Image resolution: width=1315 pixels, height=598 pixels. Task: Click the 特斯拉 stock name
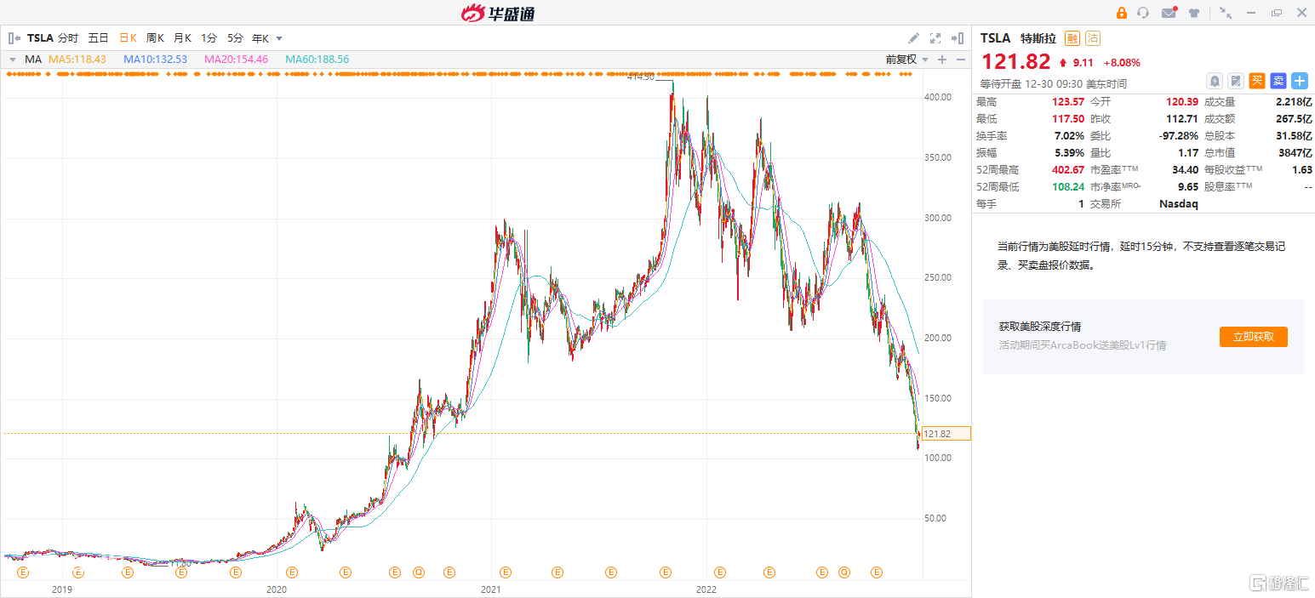pos(1038,38)
